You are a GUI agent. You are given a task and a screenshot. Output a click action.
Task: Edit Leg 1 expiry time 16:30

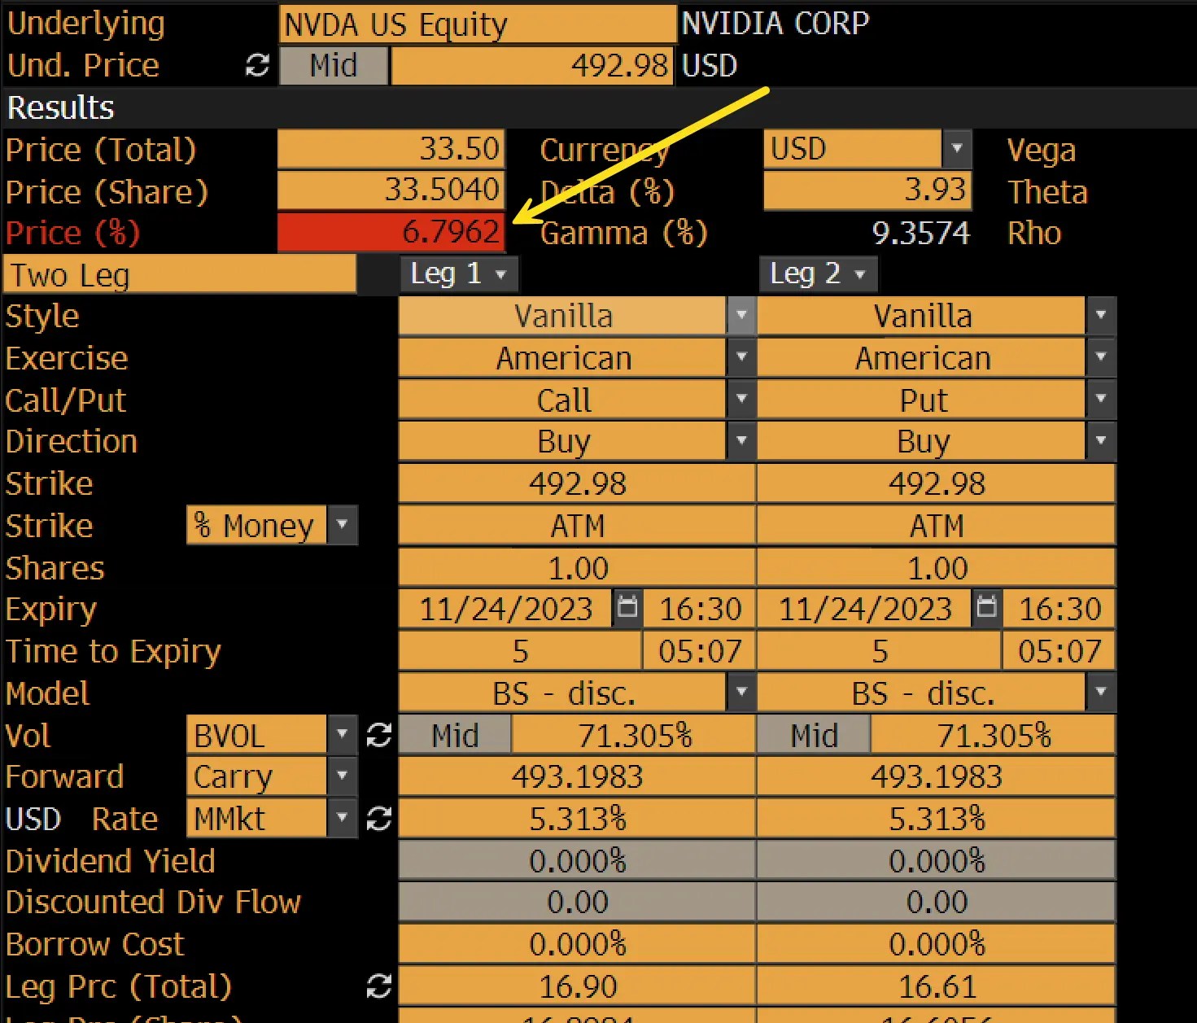(700, 609)
